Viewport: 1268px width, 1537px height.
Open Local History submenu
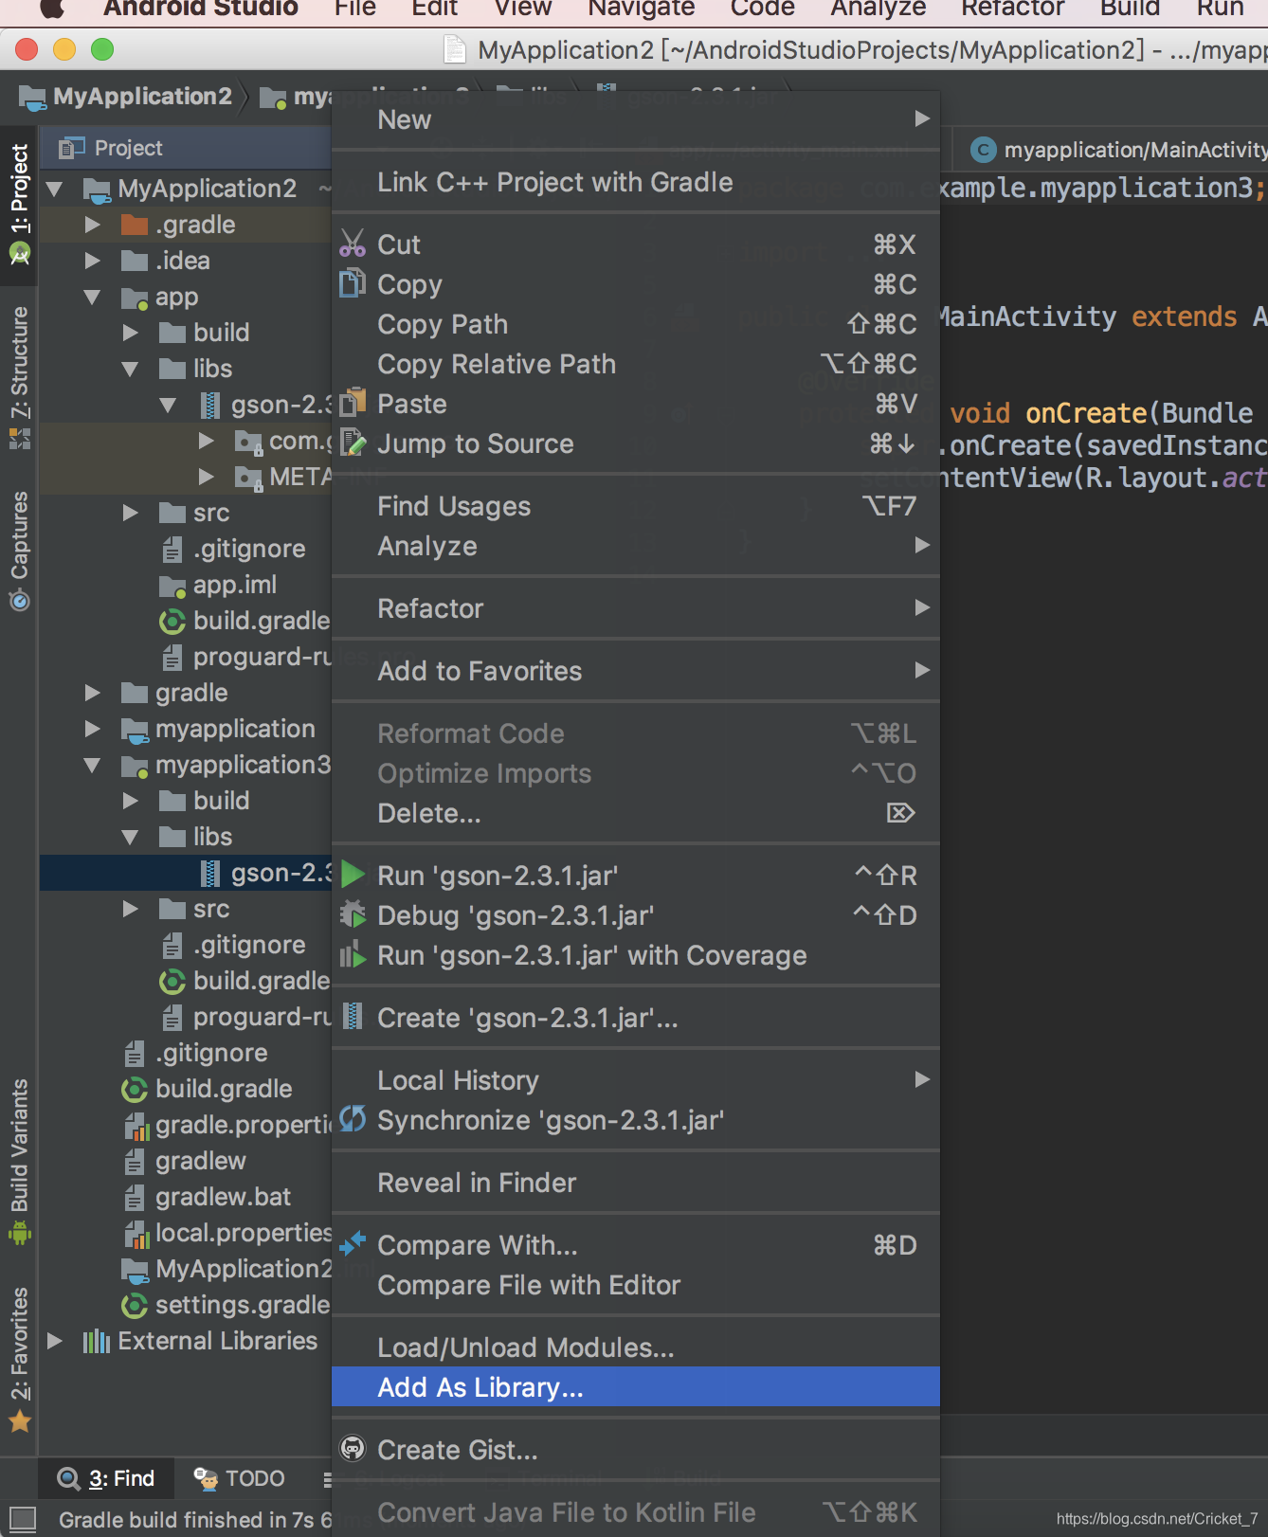636,1080
